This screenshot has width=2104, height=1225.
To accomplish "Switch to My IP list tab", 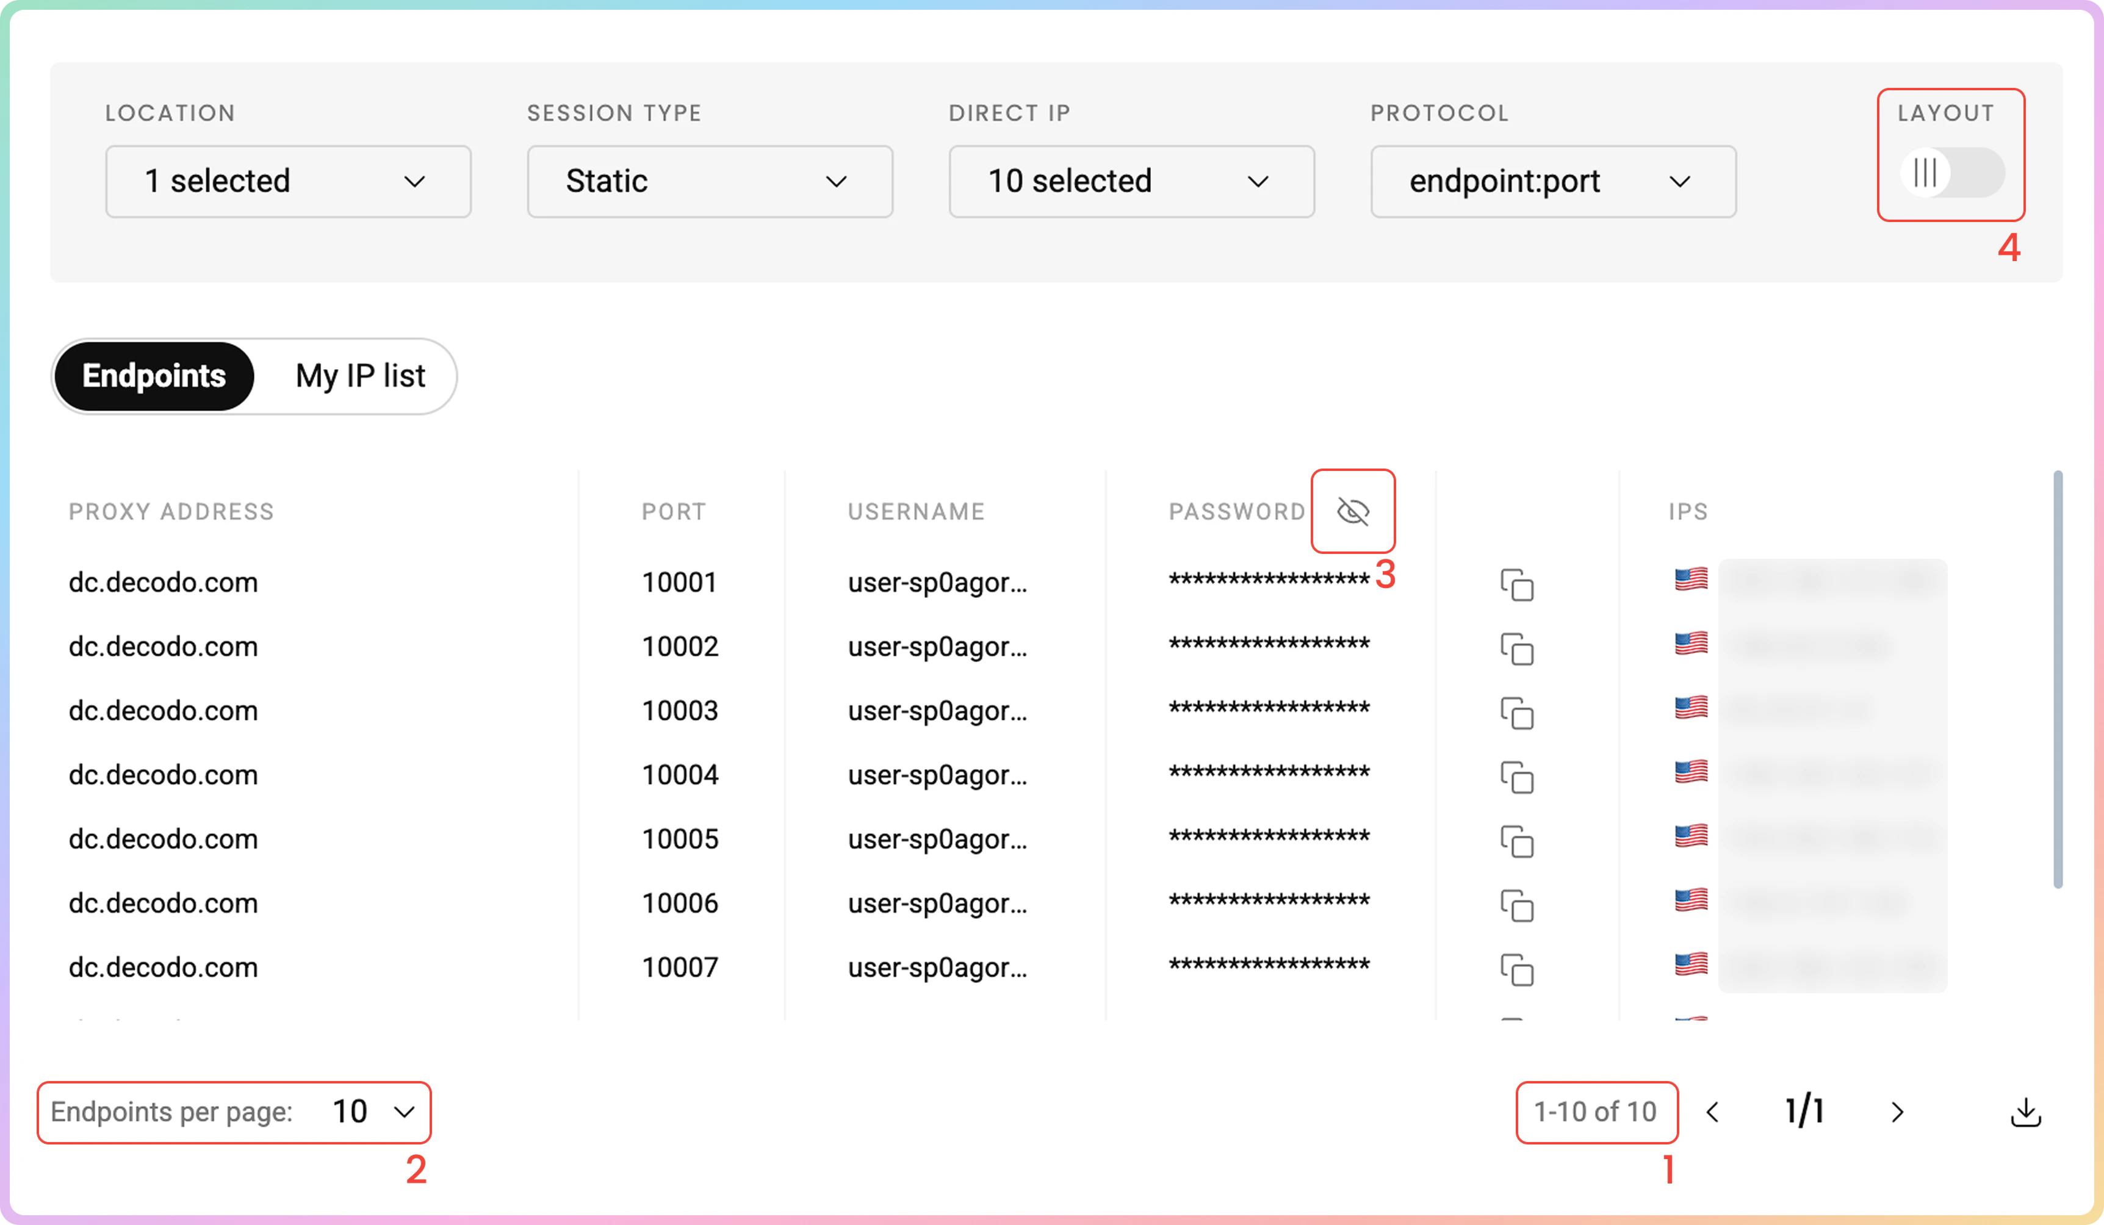I will [x=360, y=376].
